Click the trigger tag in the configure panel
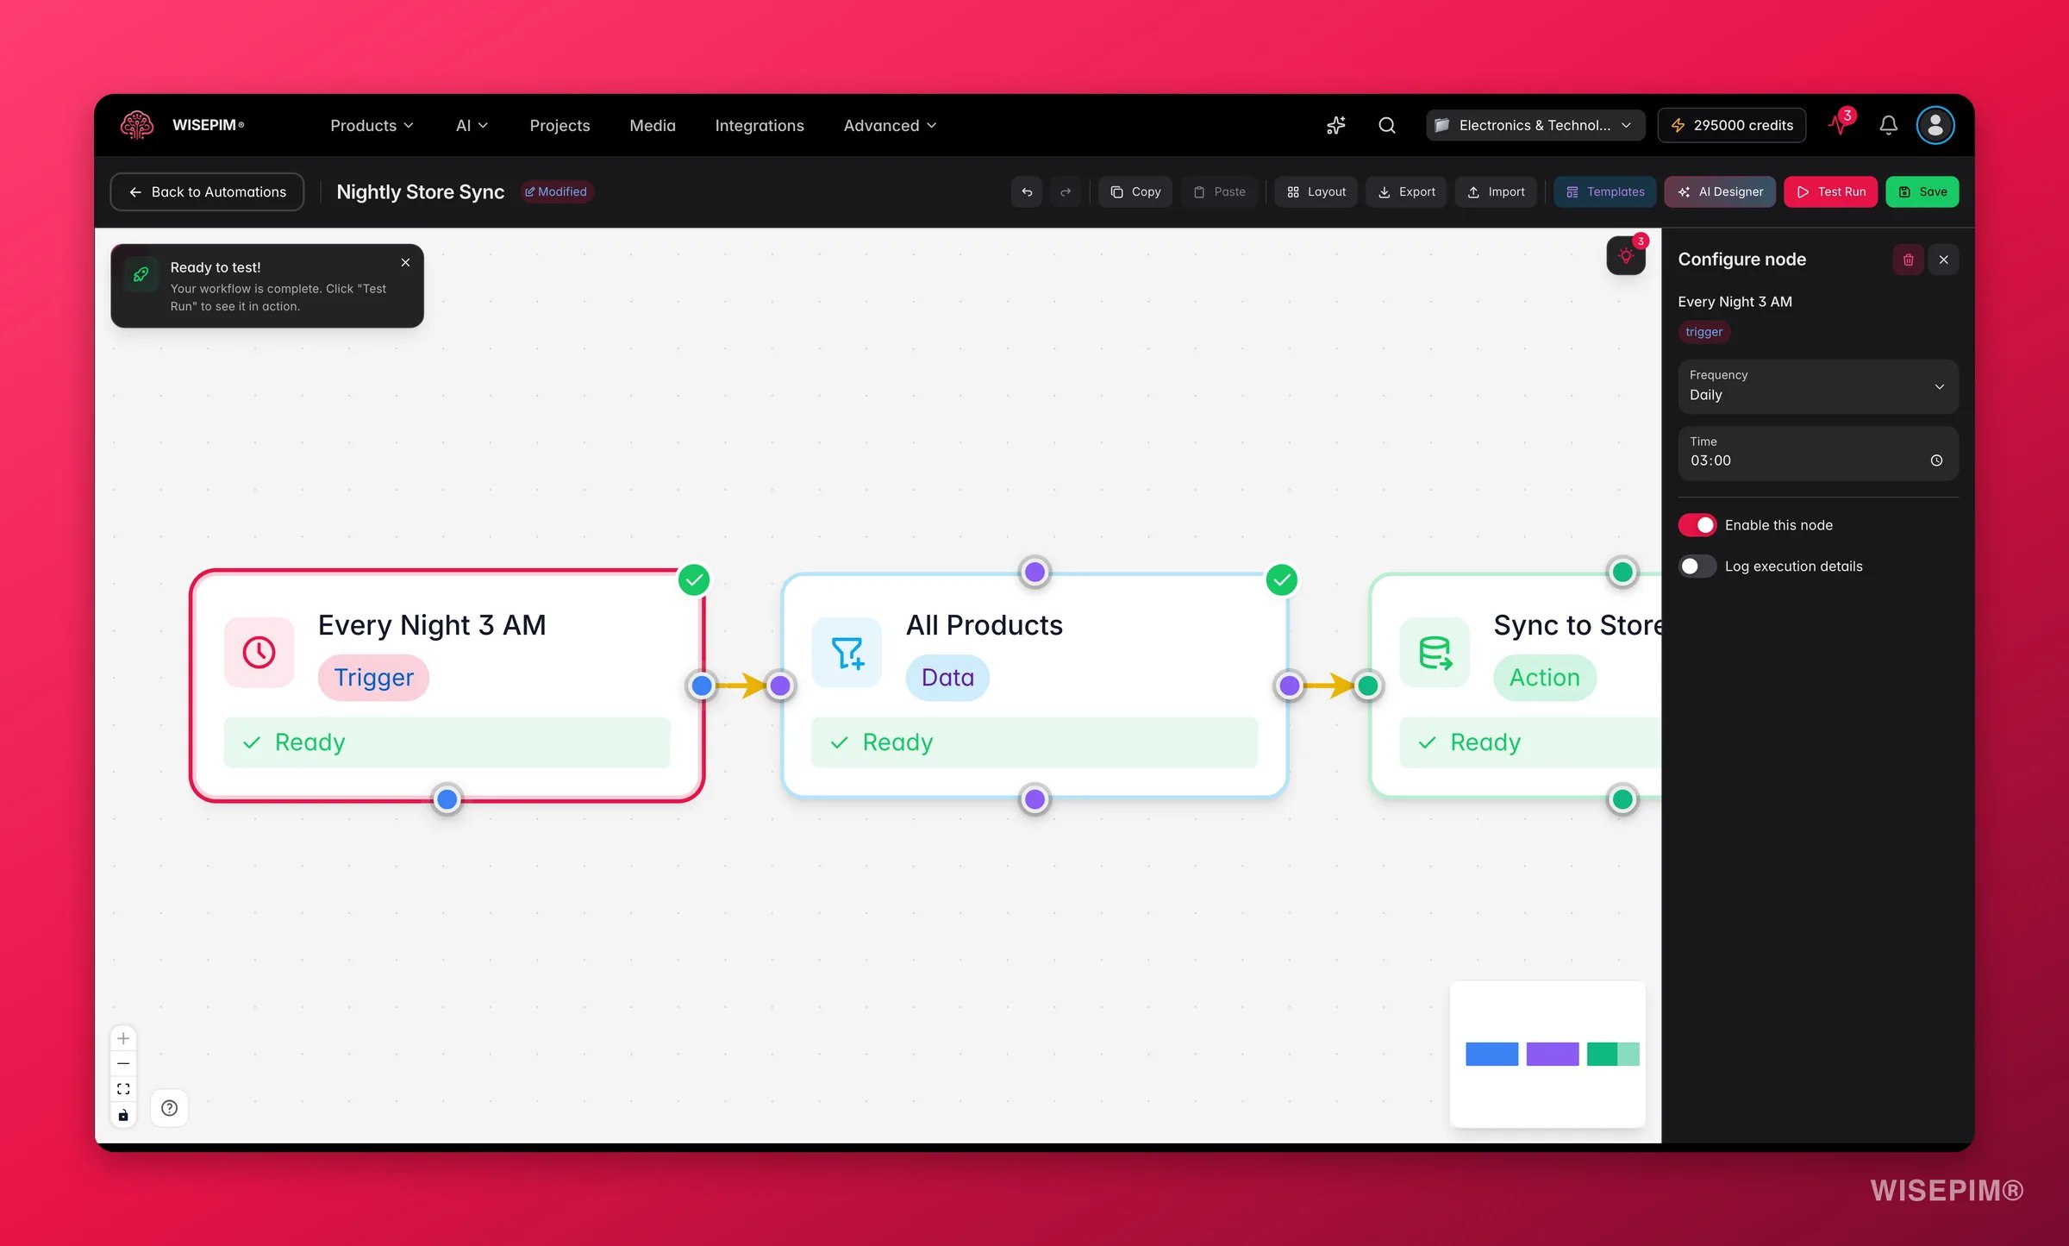Viewport: 2069px width, 1246px height. coord(1703,332)
